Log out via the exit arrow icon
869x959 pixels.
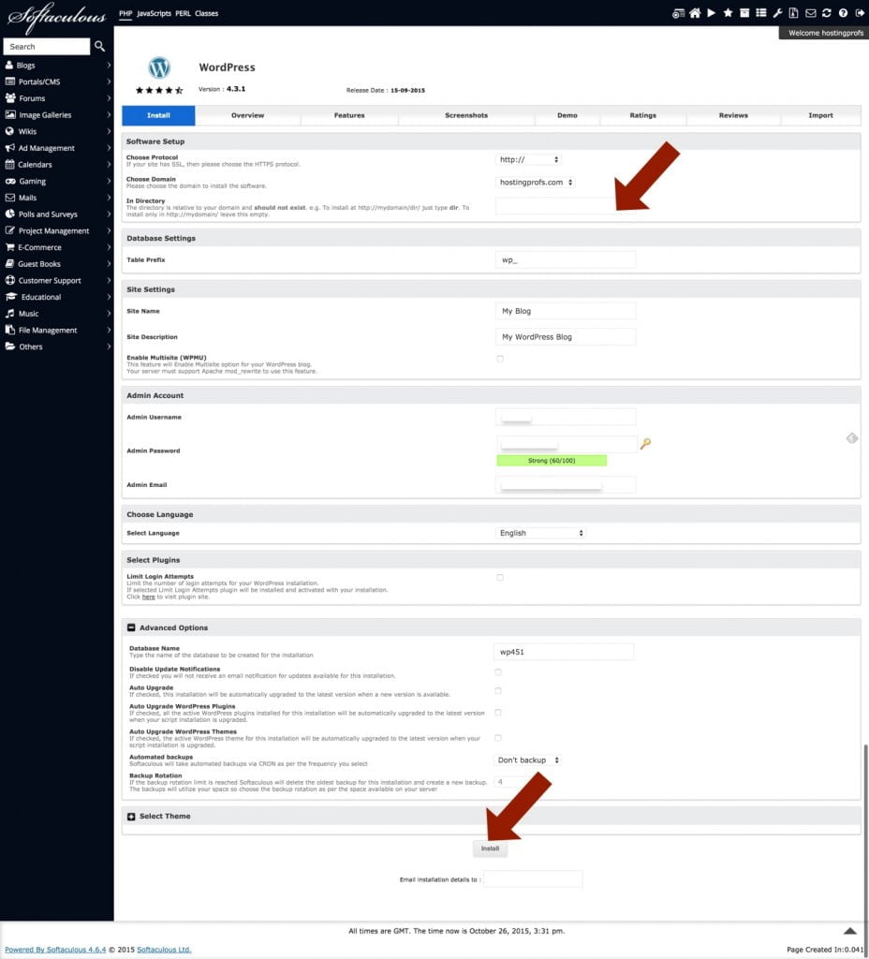click(860, 13)
